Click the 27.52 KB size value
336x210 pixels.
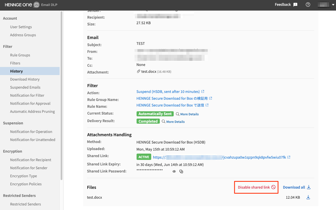(x=144, y=23)
